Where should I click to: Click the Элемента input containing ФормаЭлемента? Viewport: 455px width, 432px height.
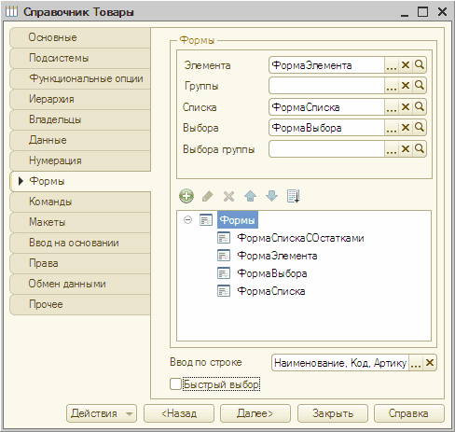coord(326,65)
